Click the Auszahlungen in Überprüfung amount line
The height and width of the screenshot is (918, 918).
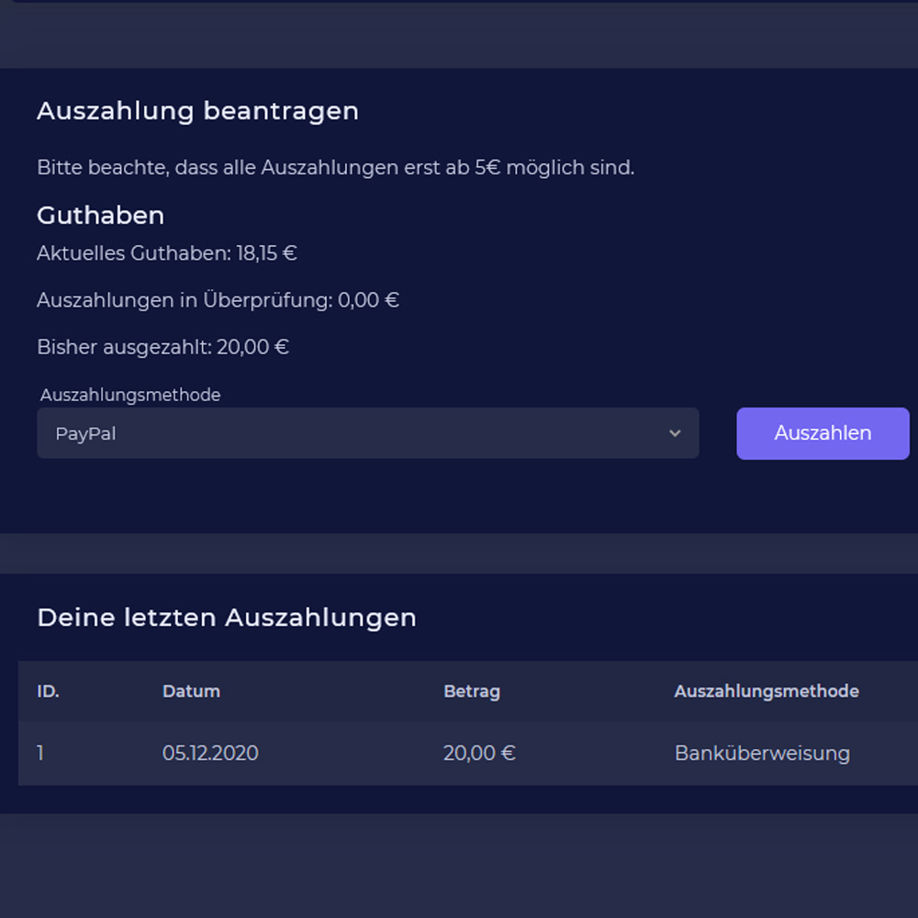[218, 300]
